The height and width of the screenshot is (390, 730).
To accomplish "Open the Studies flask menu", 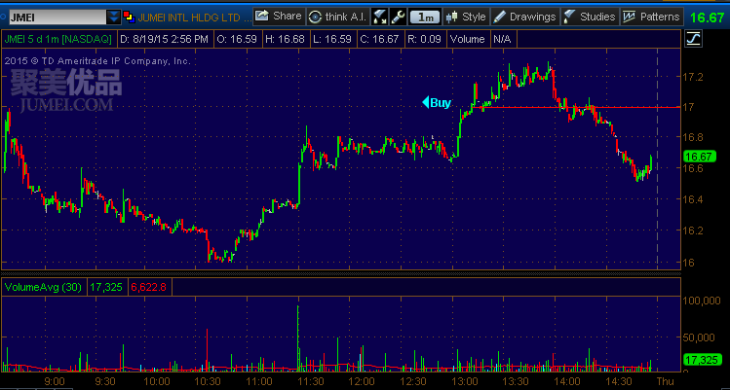I will (590, 17).
